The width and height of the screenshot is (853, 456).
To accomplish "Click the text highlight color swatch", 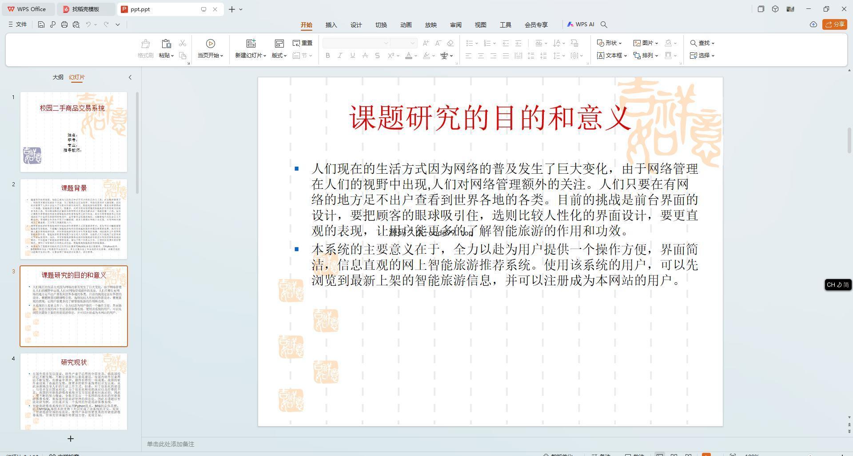I will point(426,56).
